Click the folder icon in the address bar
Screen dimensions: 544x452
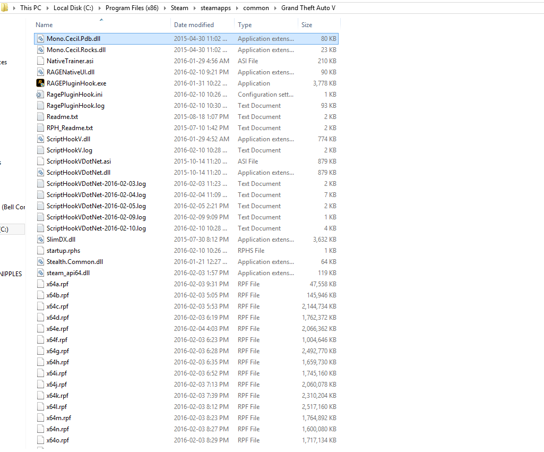[4, 7]
